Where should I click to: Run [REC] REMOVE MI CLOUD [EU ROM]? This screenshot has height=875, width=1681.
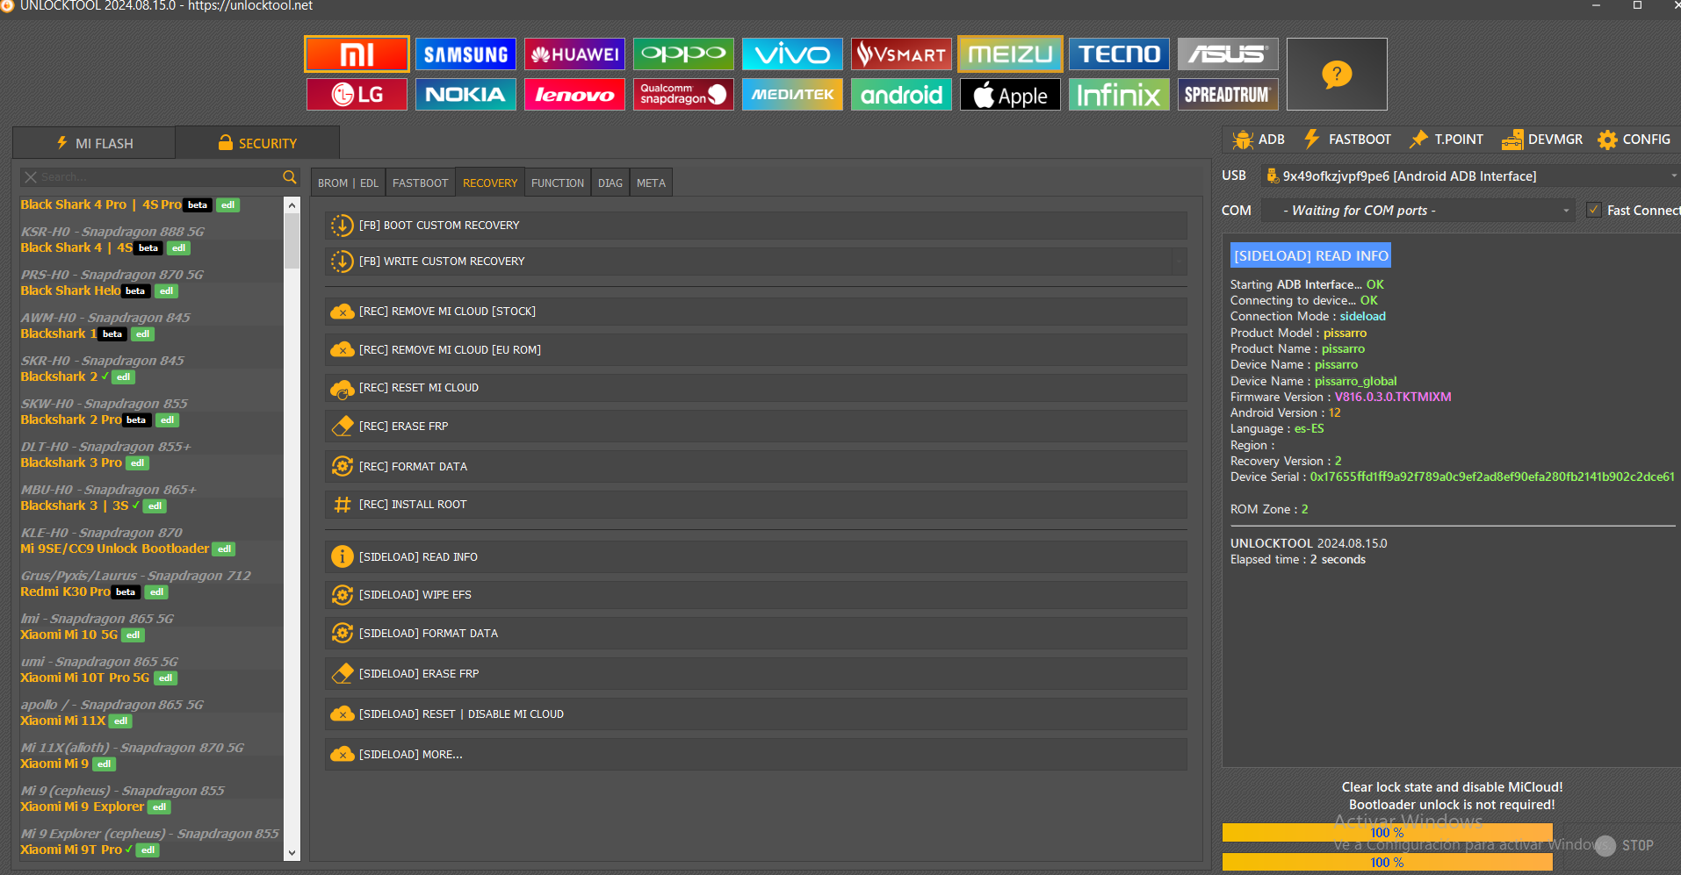756,350
